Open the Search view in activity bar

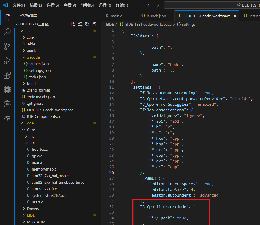pyautogui.click(x=7, y=32)
